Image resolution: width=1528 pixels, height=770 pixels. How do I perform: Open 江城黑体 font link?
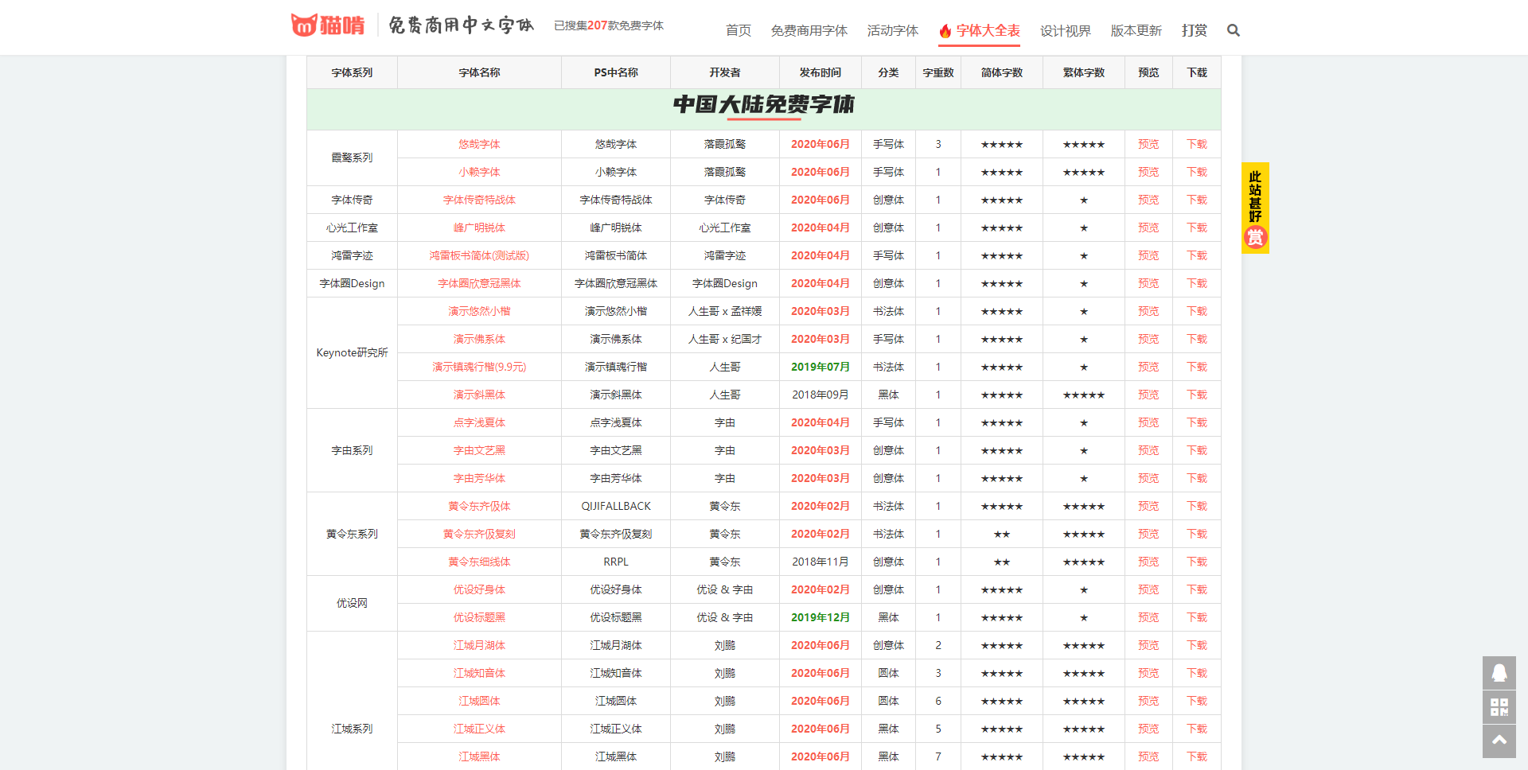479,756
